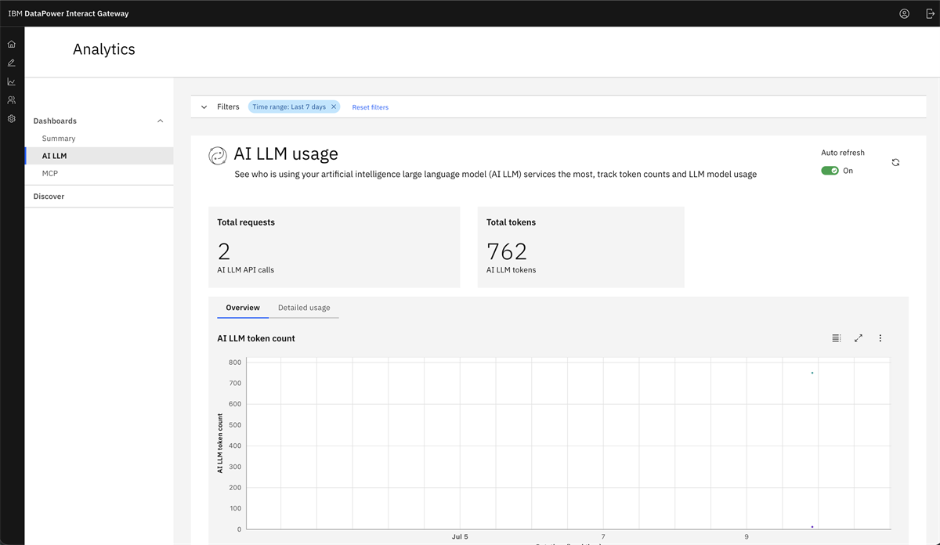Open the user profile icon in header

pos(904,13)
